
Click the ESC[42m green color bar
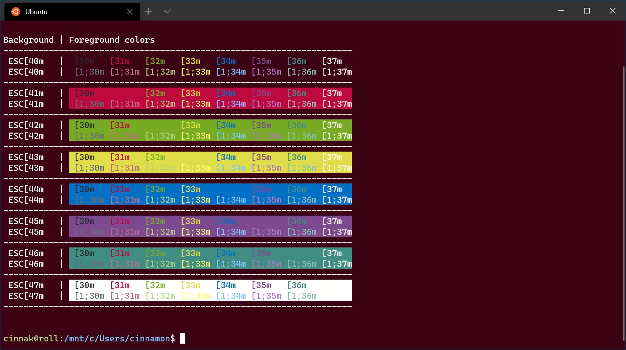(210, 130)
